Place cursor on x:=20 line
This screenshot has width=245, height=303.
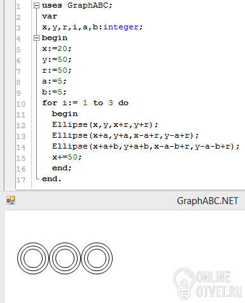57,48
